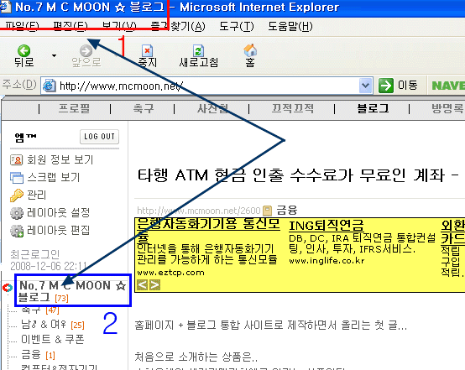This screenshot has height=370, width=465.
Task: Click the LOG OUT button
Action: 99,137
